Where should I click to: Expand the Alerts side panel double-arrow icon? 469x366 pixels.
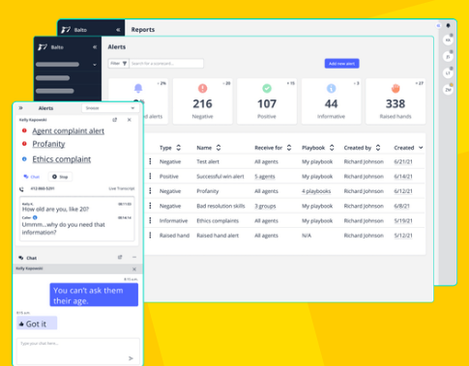tap(21, 108)
